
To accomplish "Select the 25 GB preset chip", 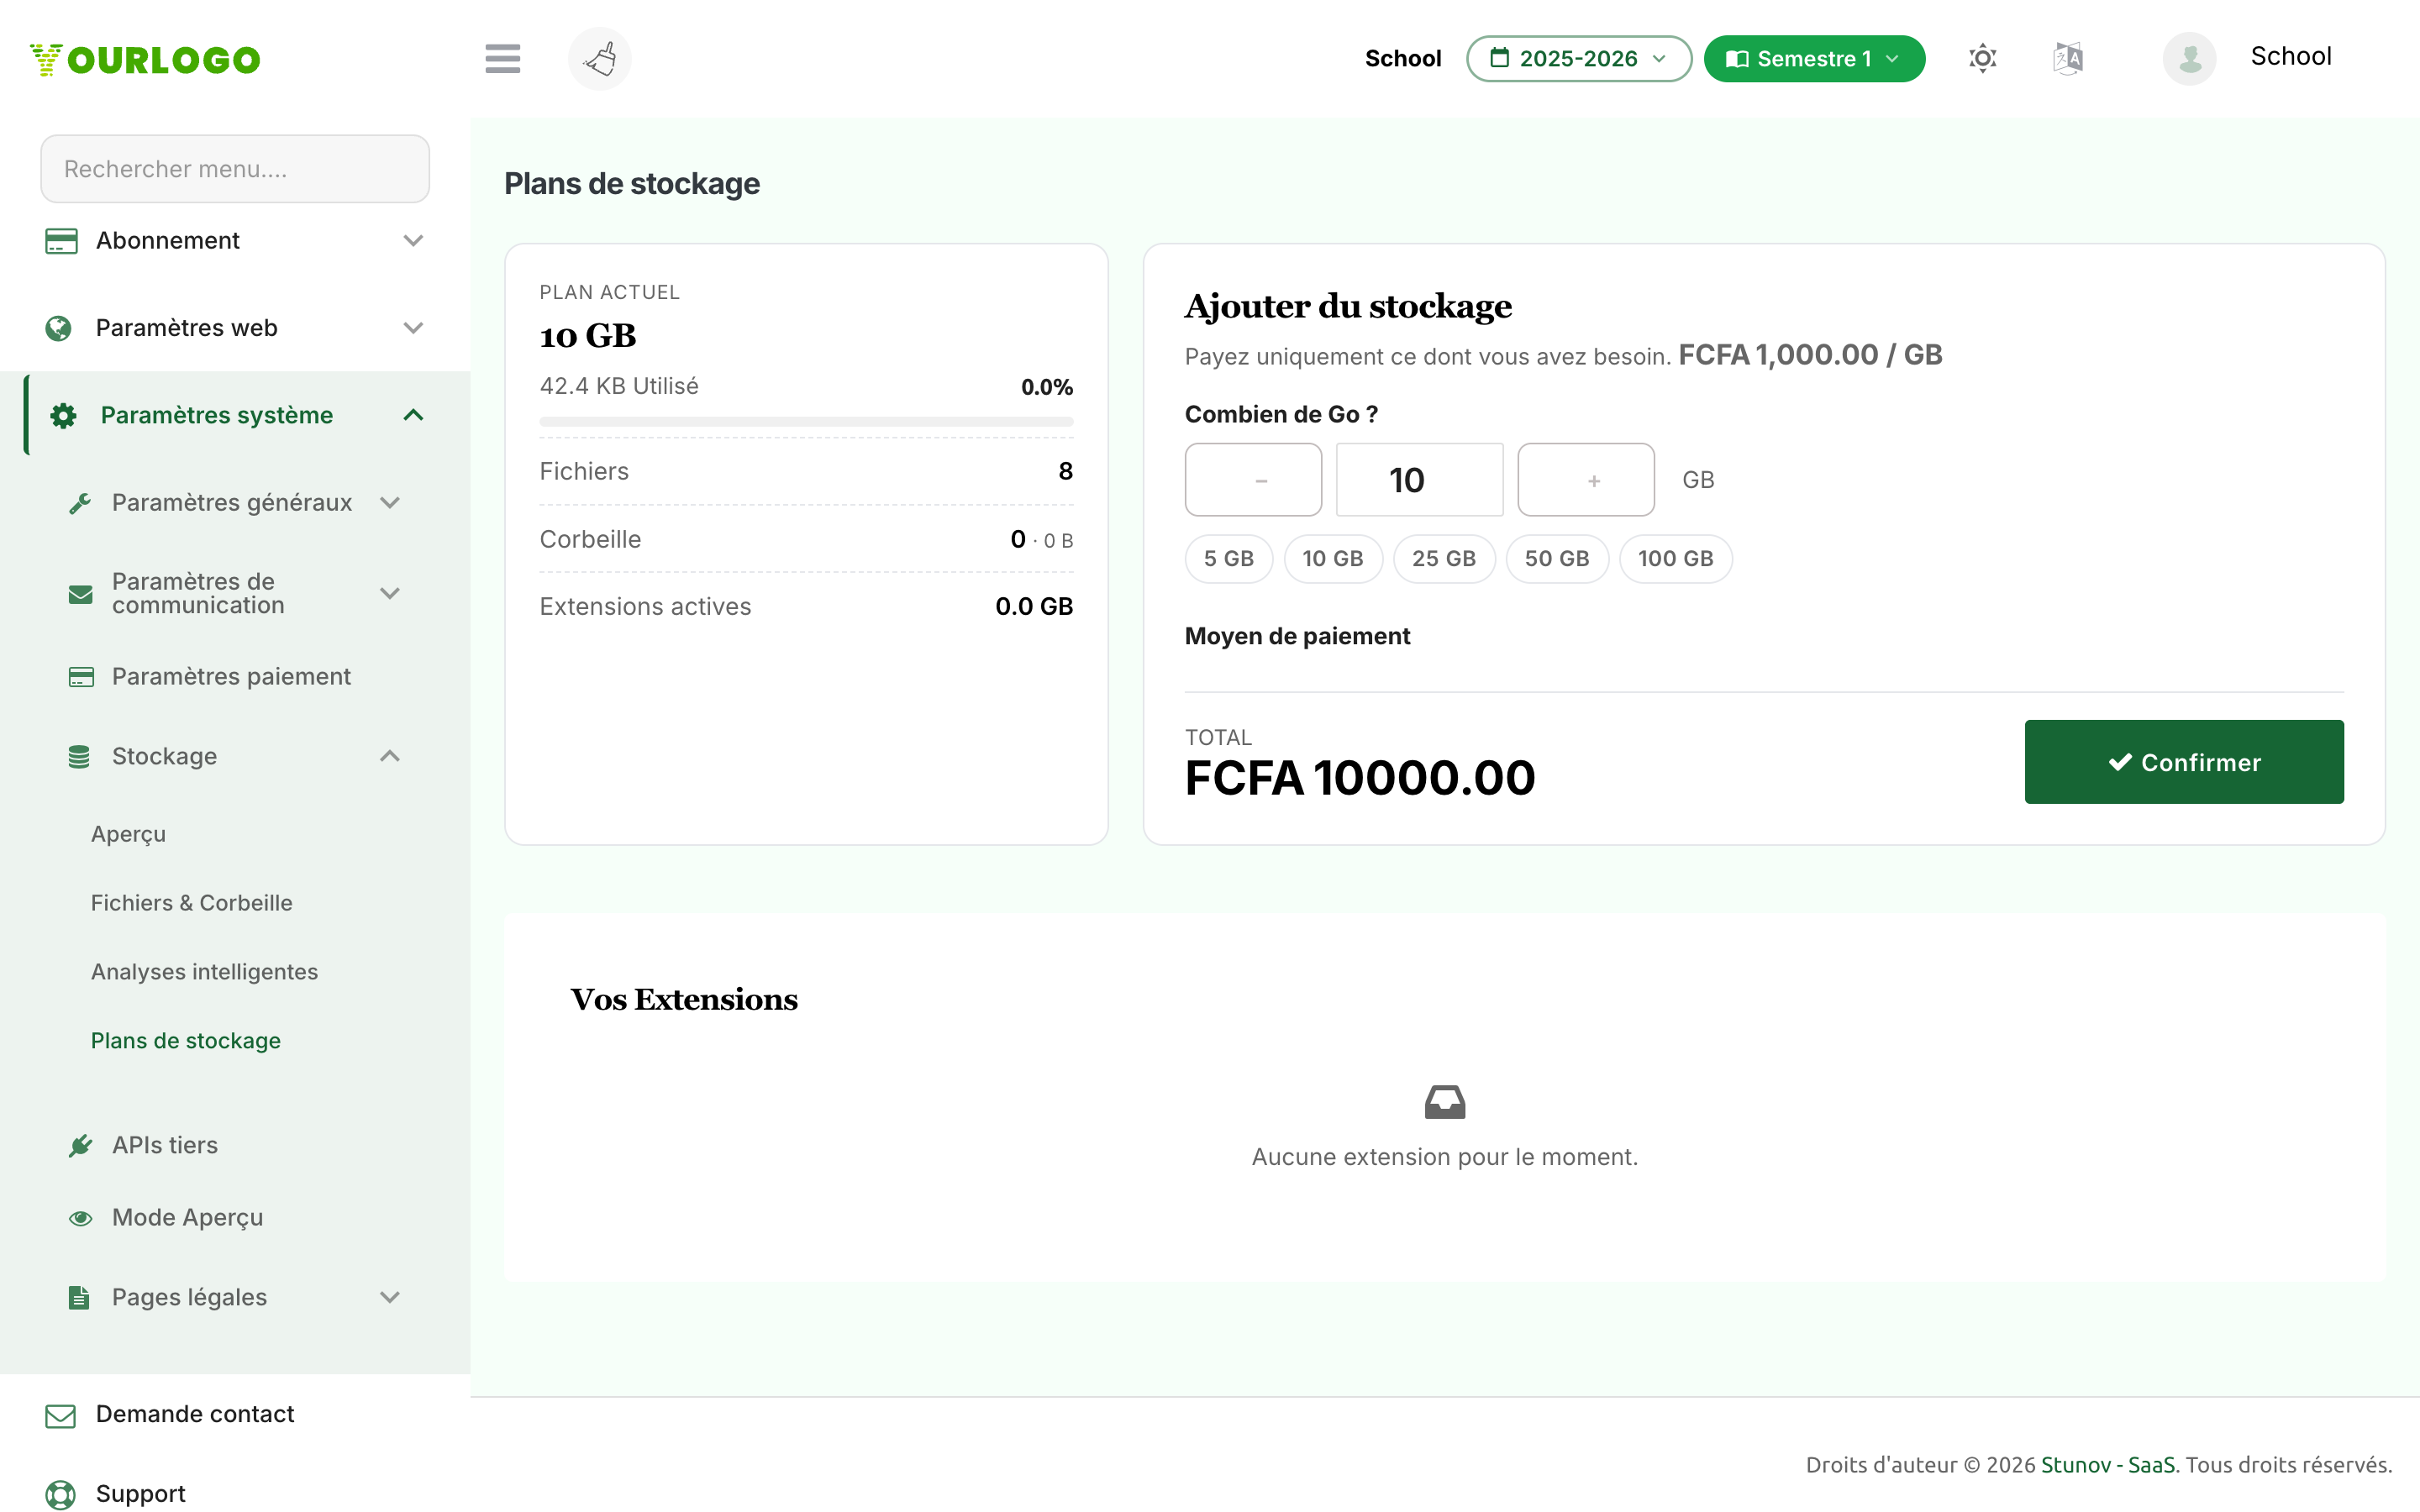I will (1443, 559).
